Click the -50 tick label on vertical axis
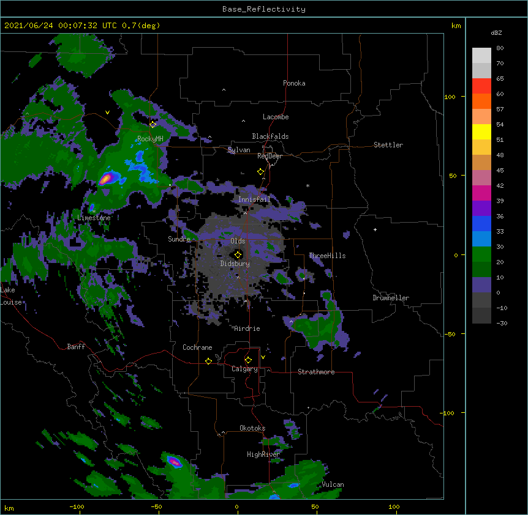The width and height of the screenshot is (528, 515). pyautogui.click(x=450, y=334)
